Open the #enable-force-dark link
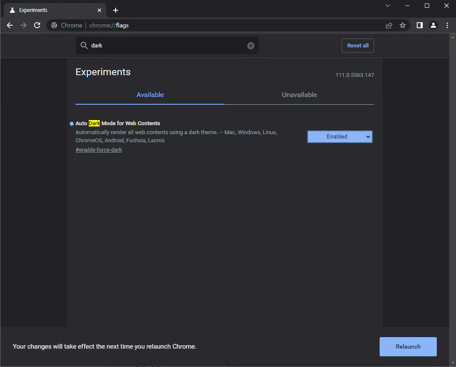 (99, 150)
